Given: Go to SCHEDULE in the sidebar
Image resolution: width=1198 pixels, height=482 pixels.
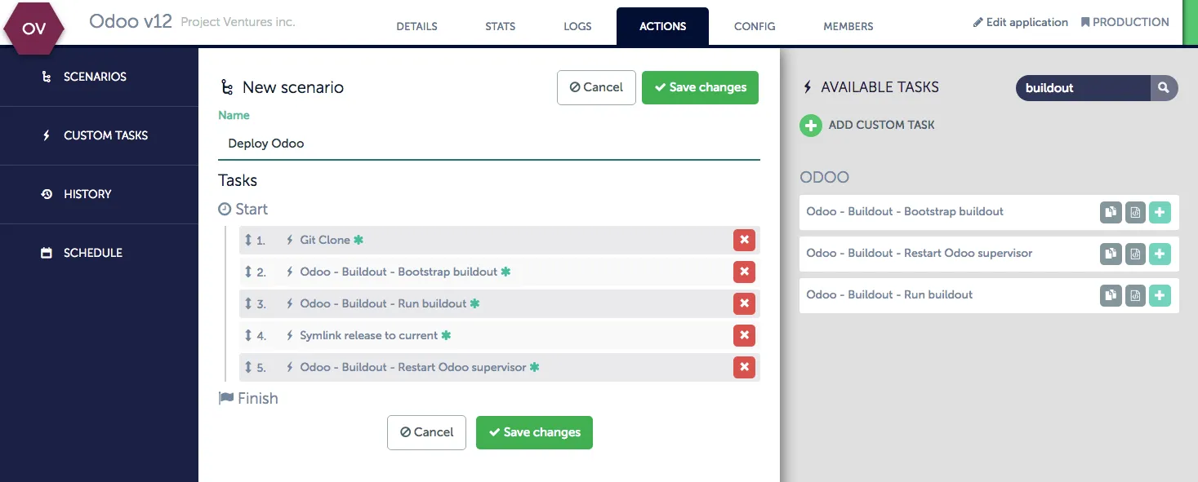Looking at the screenshot, I should point(92,253).
